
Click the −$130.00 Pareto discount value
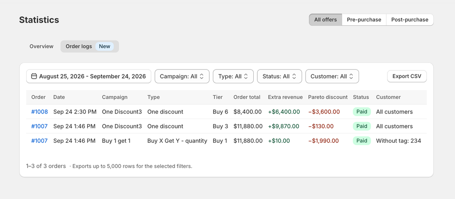point(321,126)
